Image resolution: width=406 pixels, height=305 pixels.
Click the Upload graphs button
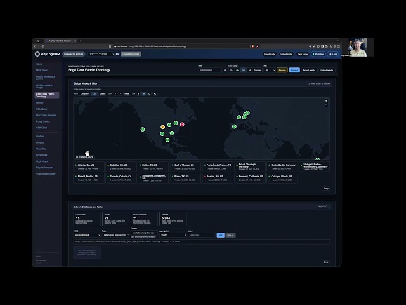327,70
